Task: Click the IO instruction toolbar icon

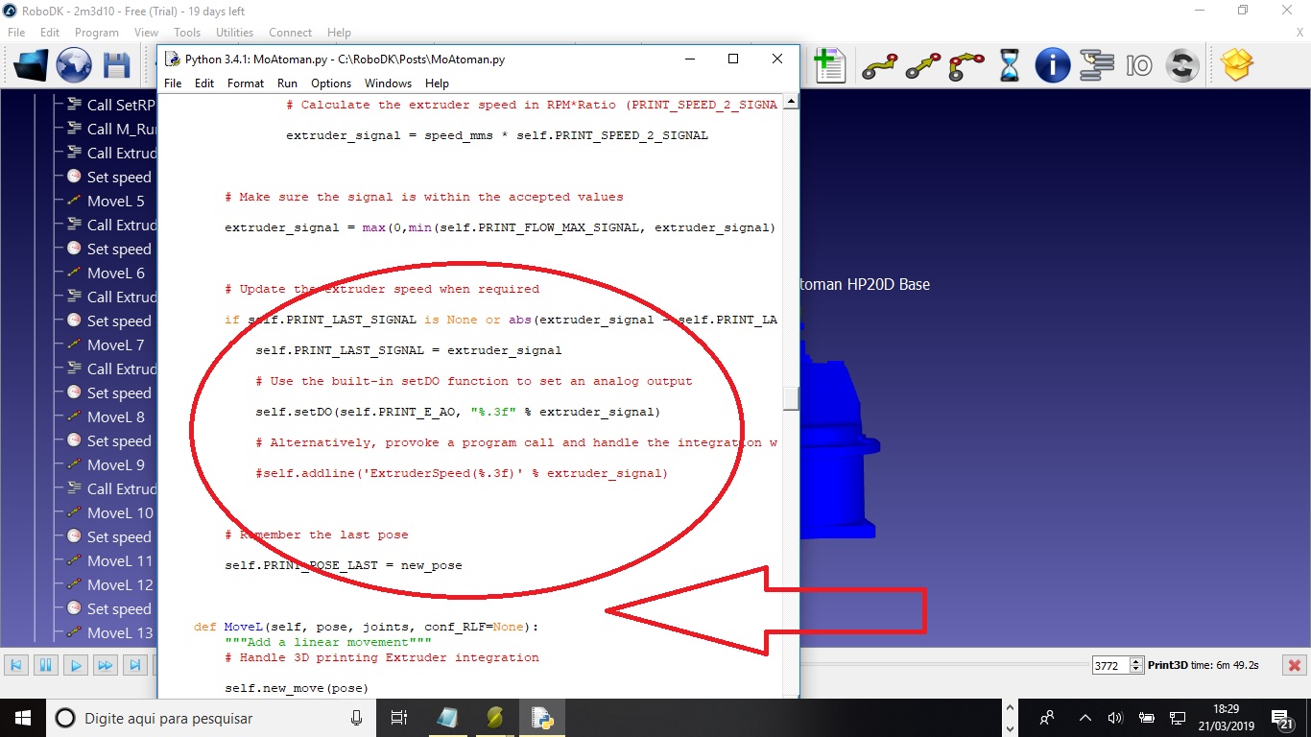Action: tap(1139, 65)
